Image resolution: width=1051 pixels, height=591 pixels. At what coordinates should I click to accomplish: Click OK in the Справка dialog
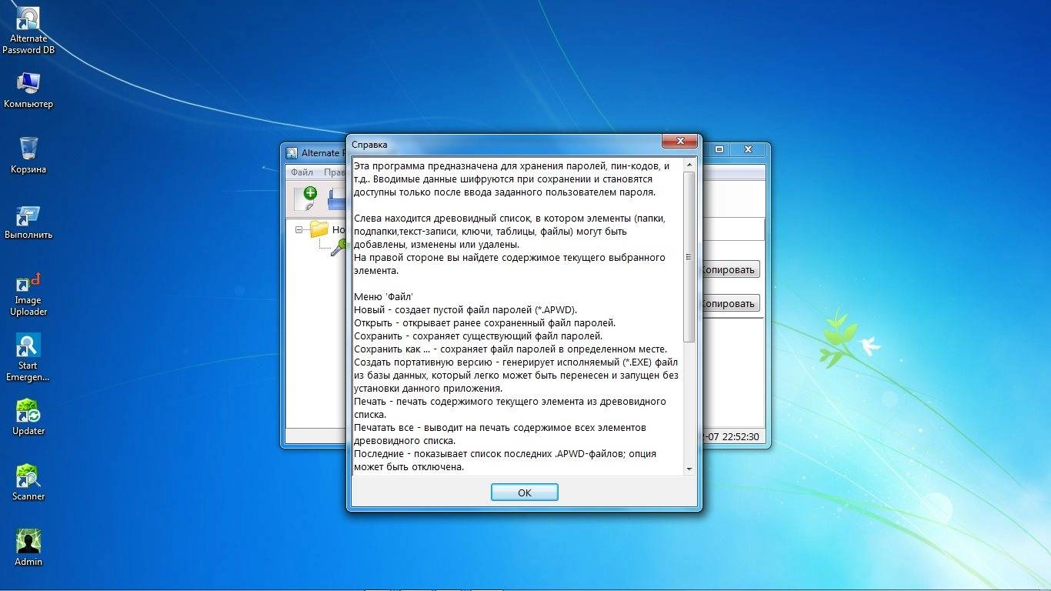[524, 492]
